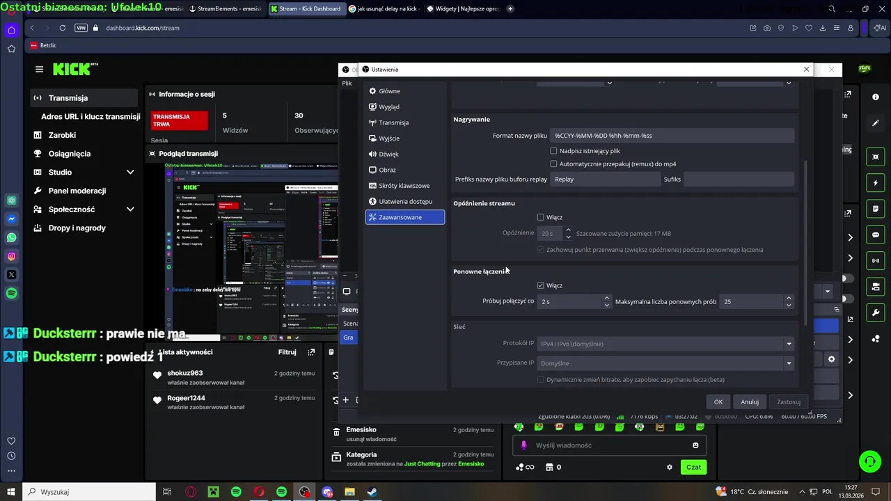Click the lightning bolt icon in right toolbar
This screenshot has width=891, height=501.
[876, 183]
